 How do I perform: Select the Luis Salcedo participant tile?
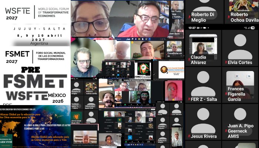coord(176,110)
